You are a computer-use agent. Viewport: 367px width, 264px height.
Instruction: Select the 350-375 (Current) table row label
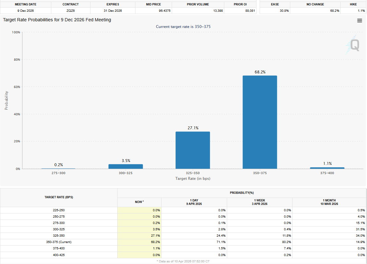[59, 242]
